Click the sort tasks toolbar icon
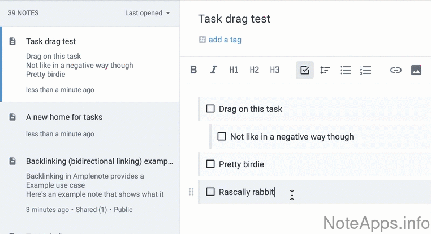This screenshot has width=431, height=234. click(x=325, y=70)
